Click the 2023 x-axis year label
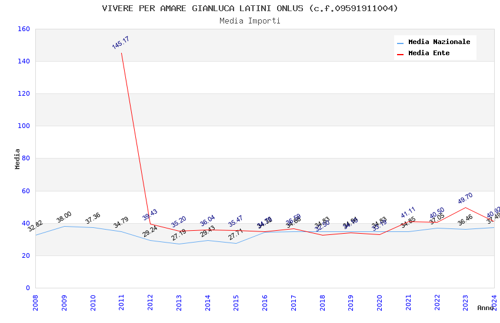The image size is (500, 323). pyautogui.click(x=465, y=302)
